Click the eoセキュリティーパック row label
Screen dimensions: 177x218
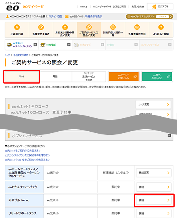point(23,187)
